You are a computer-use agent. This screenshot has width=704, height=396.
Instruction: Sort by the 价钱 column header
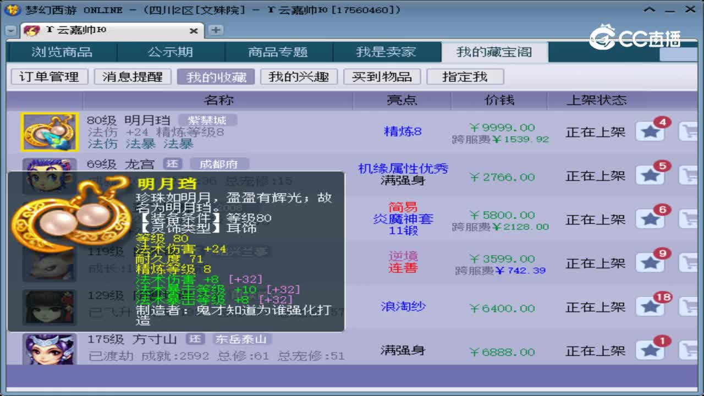[499, 100]
